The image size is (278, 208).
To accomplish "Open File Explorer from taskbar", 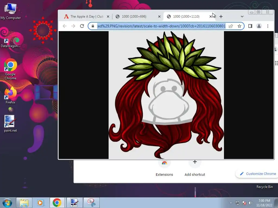I will (x=24, y=203).
